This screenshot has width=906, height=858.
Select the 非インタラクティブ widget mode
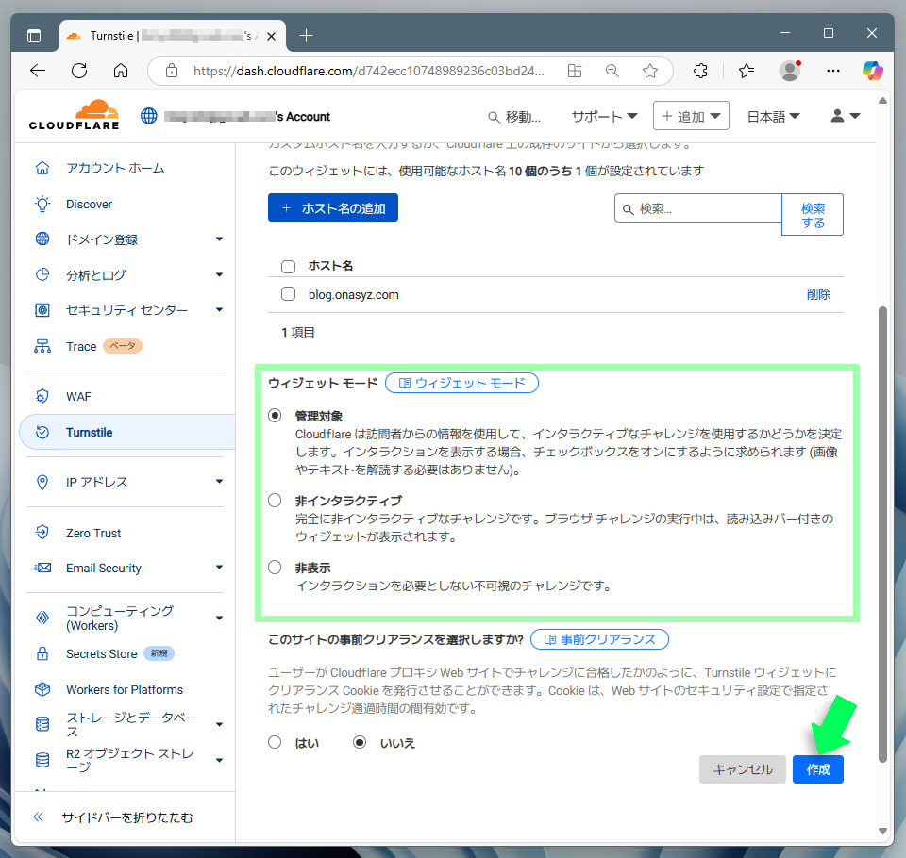(x=276, y=501)
